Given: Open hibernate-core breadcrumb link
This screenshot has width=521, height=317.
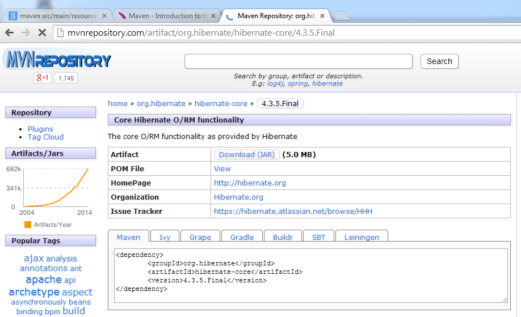Looking at the screenshot, I should tap(221, 104).
